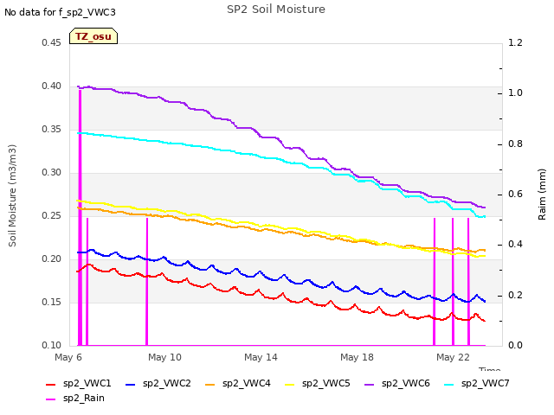Toggle sp2_VWC6 legend entry
The image size is (554, 415).
coord(397,384)
